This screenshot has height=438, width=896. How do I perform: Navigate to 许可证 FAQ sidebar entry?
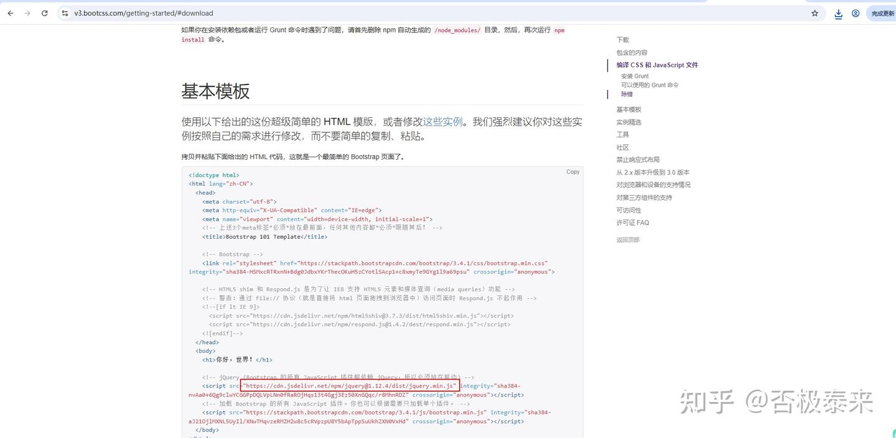632,222
